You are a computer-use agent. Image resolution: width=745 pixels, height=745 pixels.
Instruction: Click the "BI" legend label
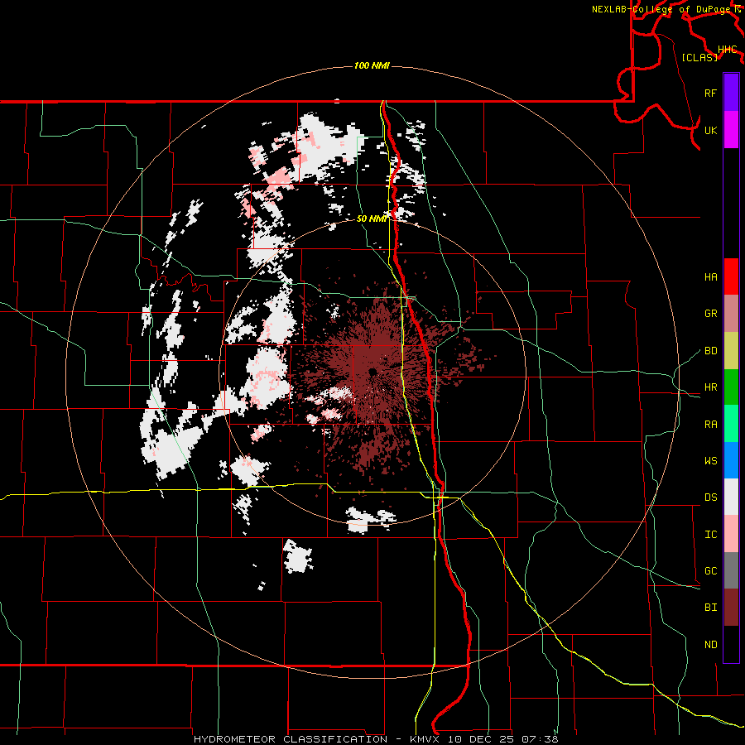(x=710, y=608)
